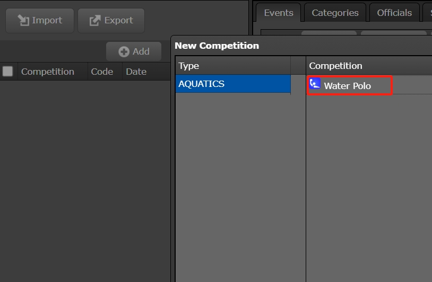Click the Competition header in the New Competition dialog
Image resolution: width=432 pixels, height=282 pixels.
(336, 66)
